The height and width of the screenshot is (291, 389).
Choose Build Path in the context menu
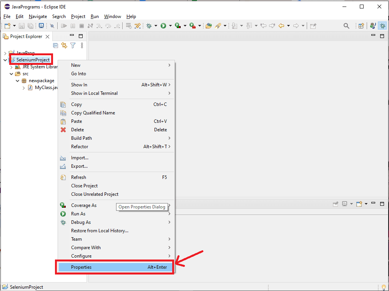[81, 138]
